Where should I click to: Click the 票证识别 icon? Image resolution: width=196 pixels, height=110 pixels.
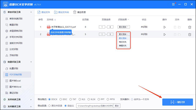pos(7,93)
